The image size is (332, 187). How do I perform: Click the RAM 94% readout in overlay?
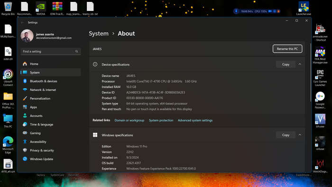coord(247,11)
